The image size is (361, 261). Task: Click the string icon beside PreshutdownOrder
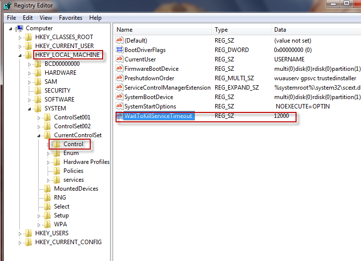click(119, 78)
